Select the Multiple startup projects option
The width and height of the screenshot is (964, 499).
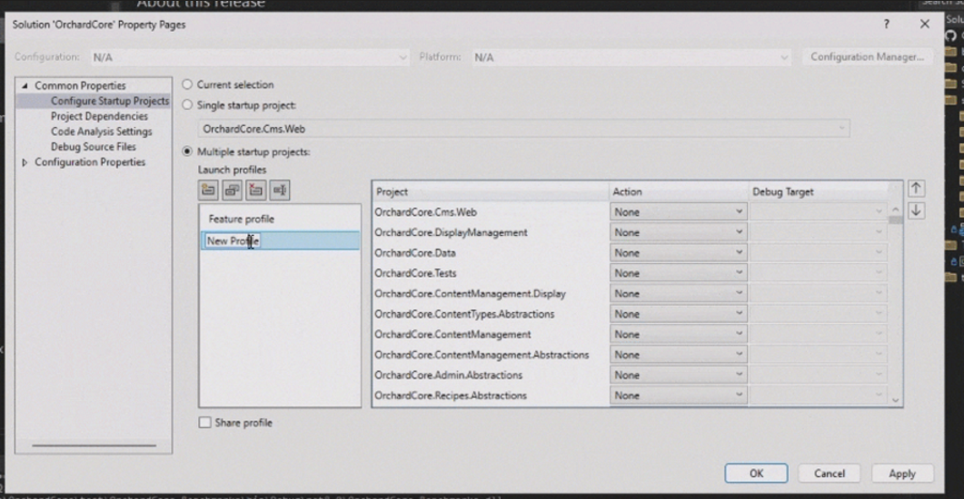[x=187, y=152]
